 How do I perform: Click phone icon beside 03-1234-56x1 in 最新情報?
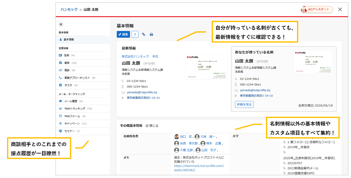pos(123,81)
